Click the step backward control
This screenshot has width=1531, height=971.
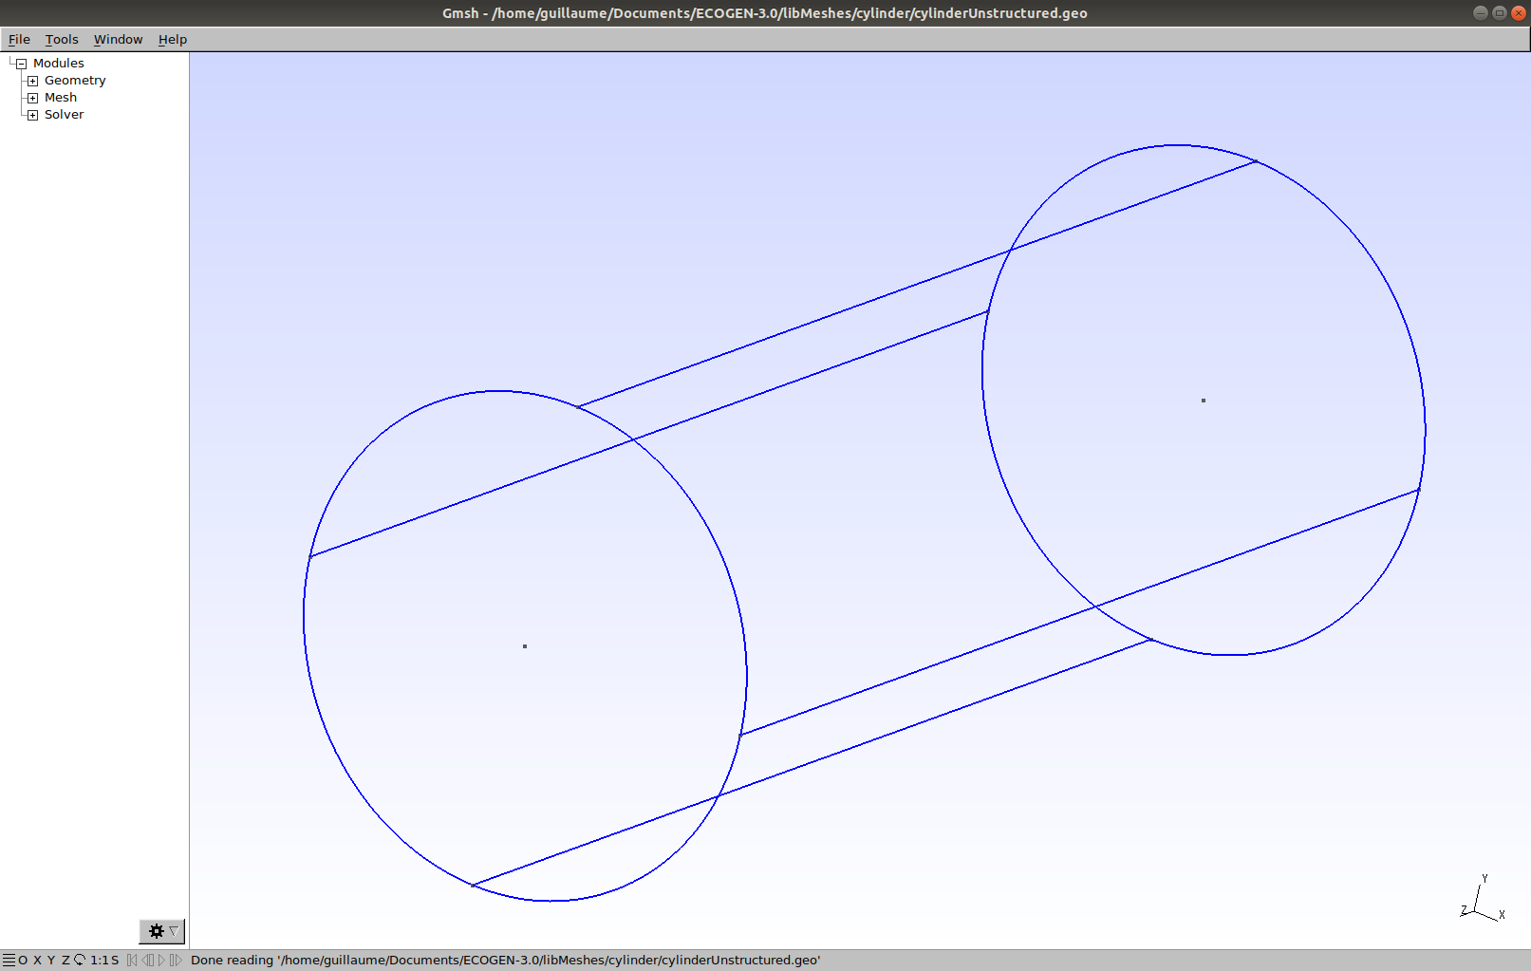[147, 960]
